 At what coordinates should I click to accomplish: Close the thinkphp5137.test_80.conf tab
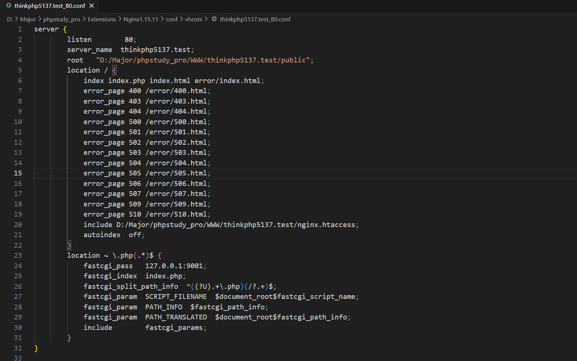click(91, 6)
